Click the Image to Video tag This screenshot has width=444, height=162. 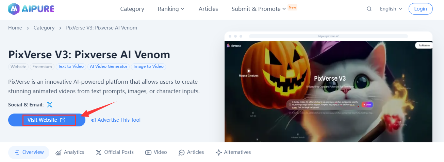pyautogui.click(x=148, y=66)
